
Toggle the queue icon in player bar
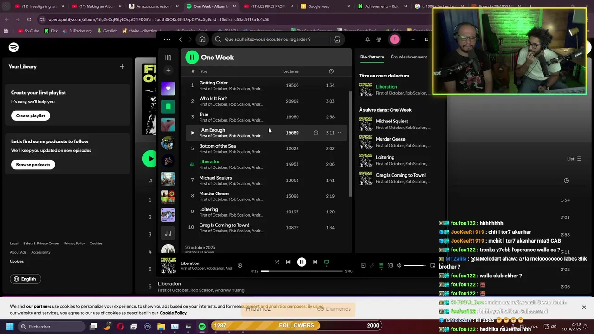[x=381, y=266]
